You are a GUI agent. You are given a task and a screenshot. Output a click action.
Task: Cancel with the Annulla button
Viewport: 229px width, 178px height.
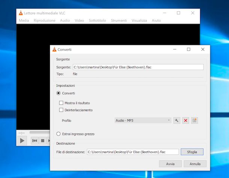click(195, 164)
